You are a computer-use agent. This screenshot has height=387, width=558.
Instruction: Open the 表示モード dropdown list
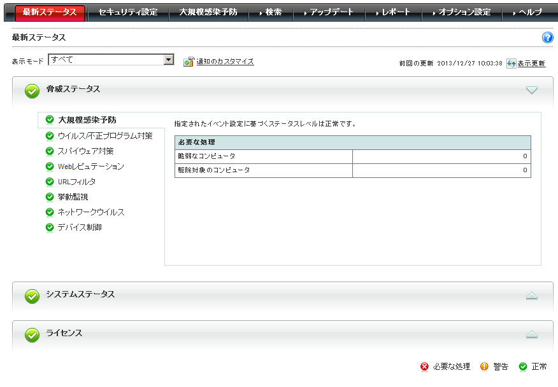(169, 60)
